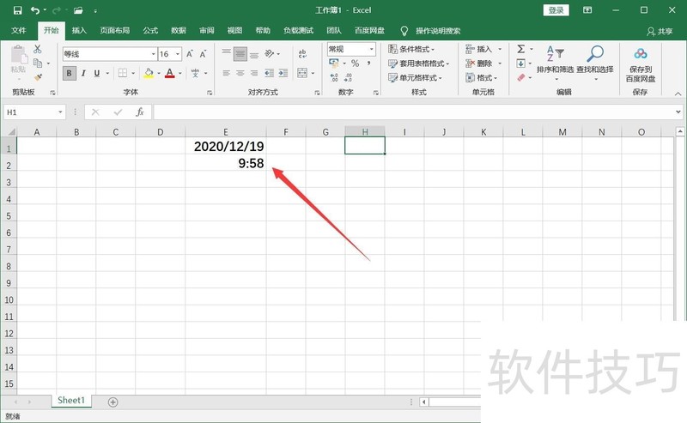Open the format-as-table menu

click(419, 63)
